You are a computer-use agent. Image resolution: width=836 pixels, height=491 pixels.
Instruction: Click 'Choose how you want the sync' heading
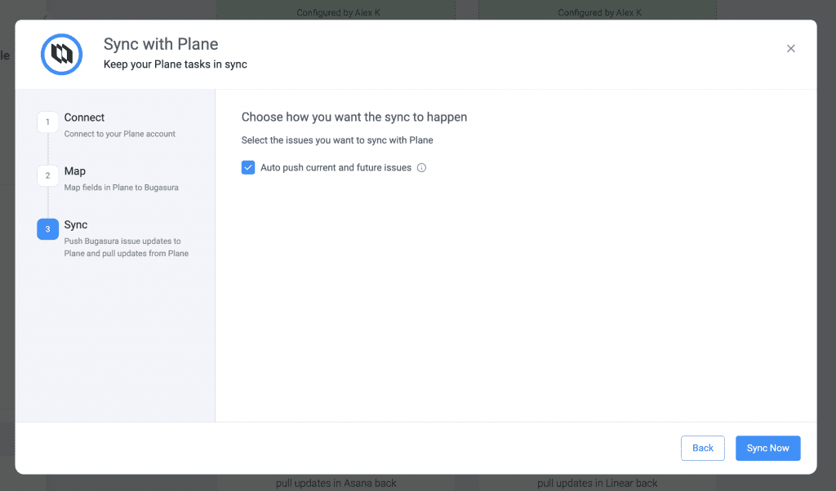point(354,117)
